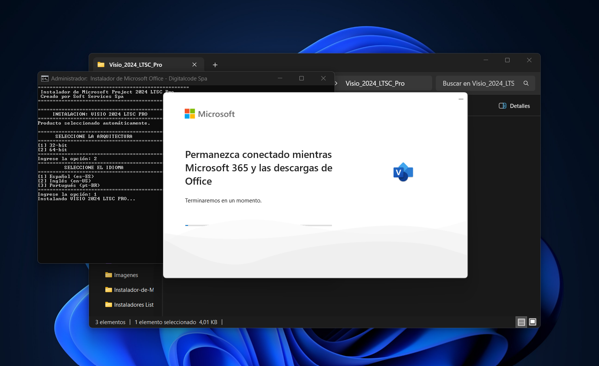
Task: Minimize the File Explorer window
Action: tap(486, 60)
